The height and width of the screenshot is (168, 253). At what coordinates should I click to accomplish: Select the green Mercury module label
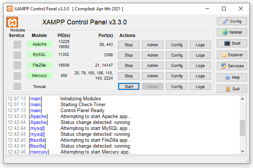pos(39,75)
